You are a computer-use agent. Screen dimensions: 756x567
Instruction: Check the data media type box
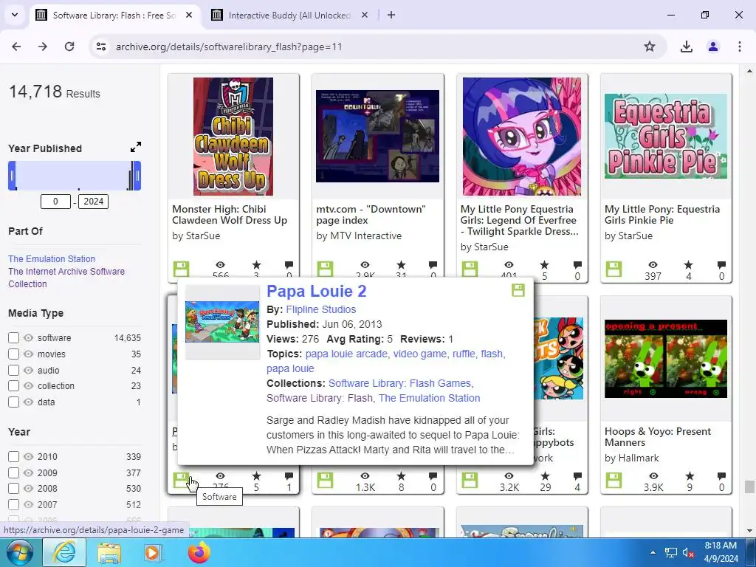tap(13, 402)
